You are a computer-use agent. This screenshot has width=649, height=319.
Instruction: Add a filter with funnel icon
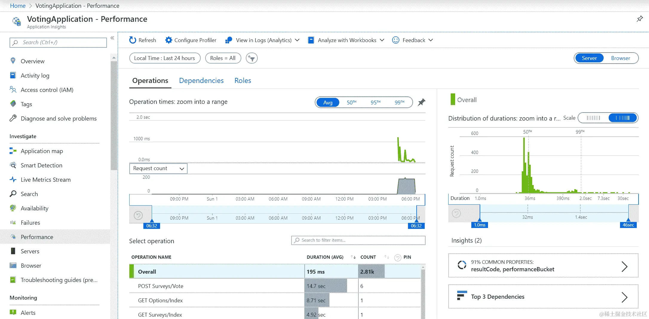coord(252,58)
